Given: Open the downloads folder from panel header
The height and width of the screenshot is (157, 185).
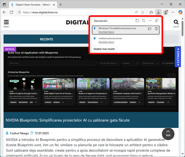Looking at the screenshot, I should coord(137,21).
